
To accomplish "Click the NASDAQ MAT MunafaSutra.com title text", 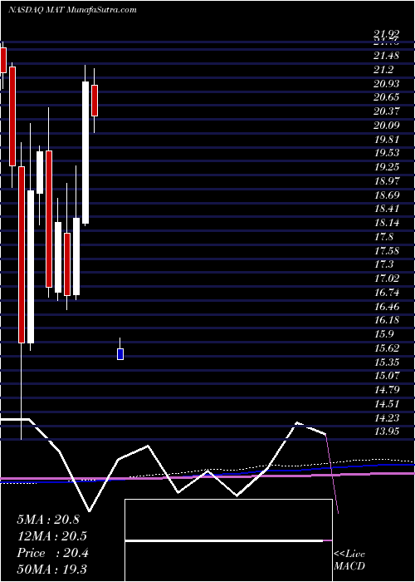I will click(72, 10).
